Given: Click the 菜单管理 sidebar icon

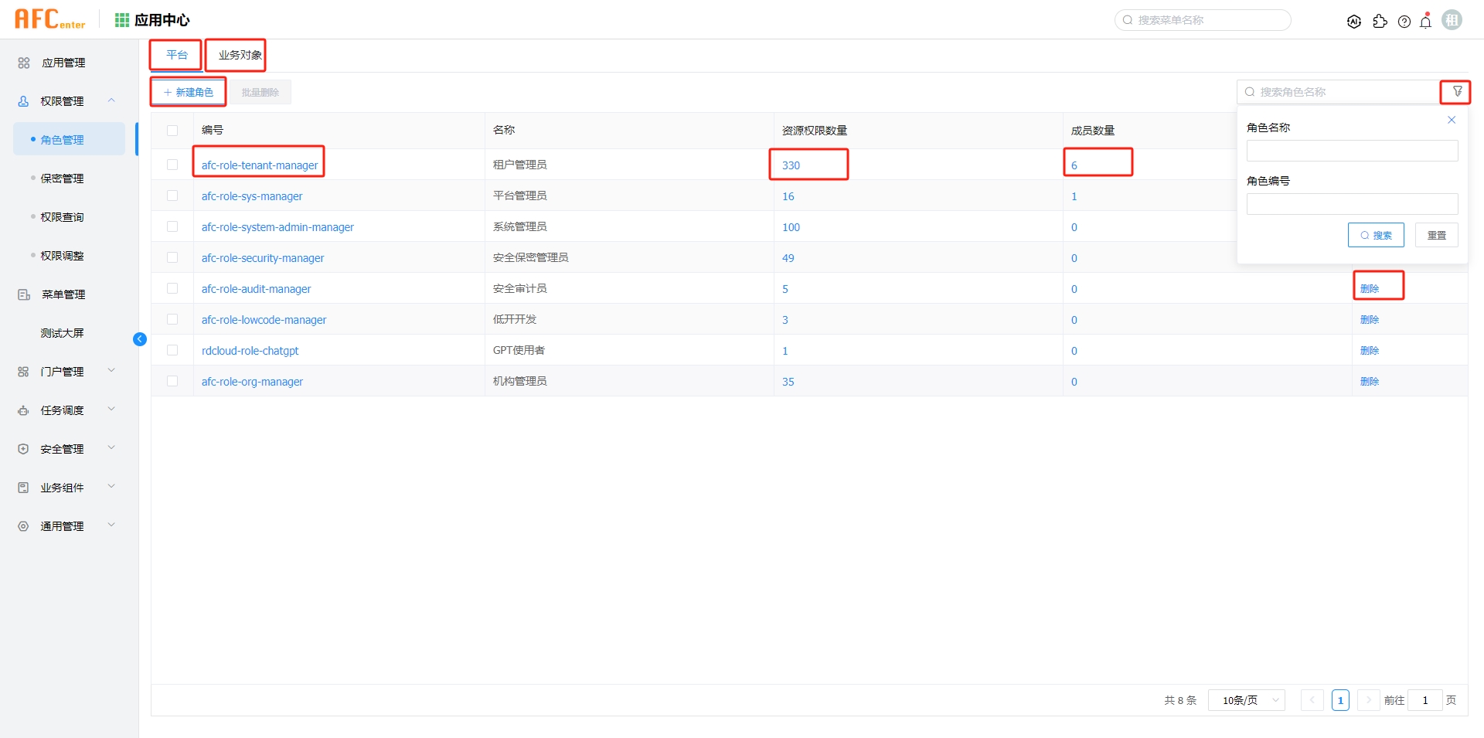Looking at the screenshot, I should (23, 294).
